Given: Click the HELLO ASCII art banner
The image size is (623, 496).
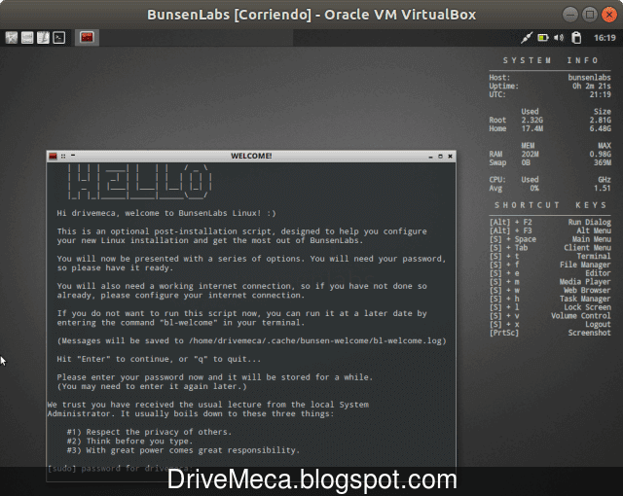Looking at the screenshot, I should [139, 182].
